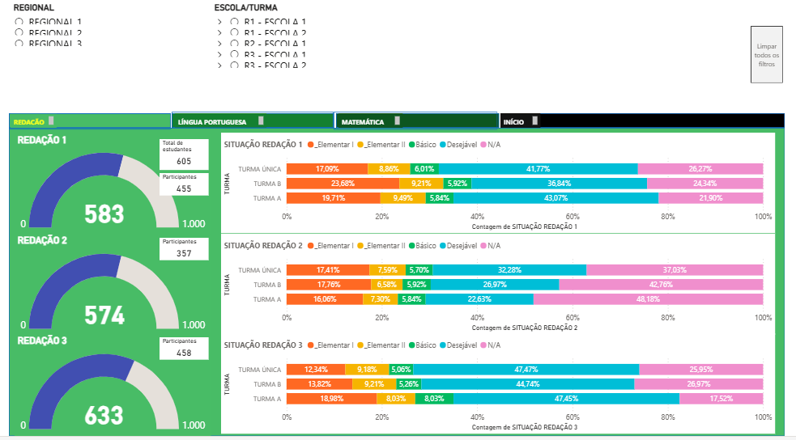Select the REGIONAL 2 radio option
The width and height of the screenshot is (796, 440).
[x=19, y=33]
